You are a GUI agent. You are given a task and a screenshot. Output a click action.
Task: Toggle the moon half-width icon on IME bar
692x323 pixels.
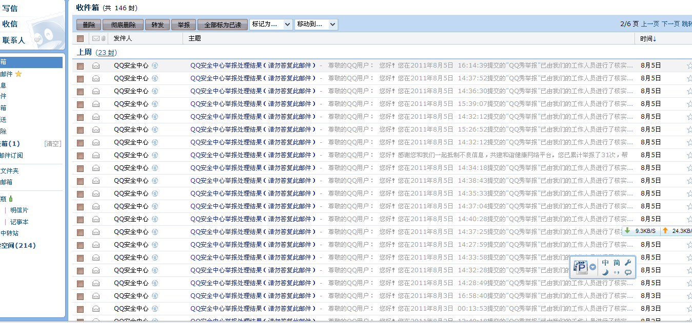605,272
